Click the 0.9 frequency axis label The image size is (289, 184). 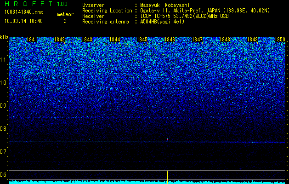[x=3, y=106]
